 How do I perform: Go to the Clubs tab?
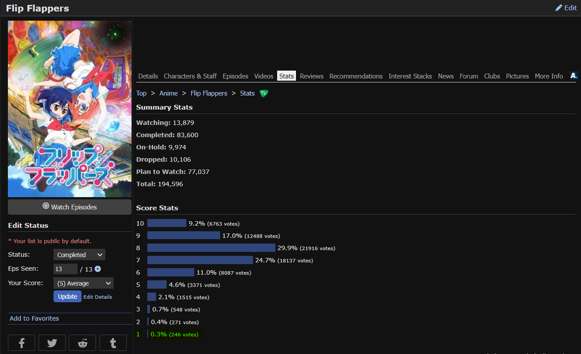coord(492,76)
